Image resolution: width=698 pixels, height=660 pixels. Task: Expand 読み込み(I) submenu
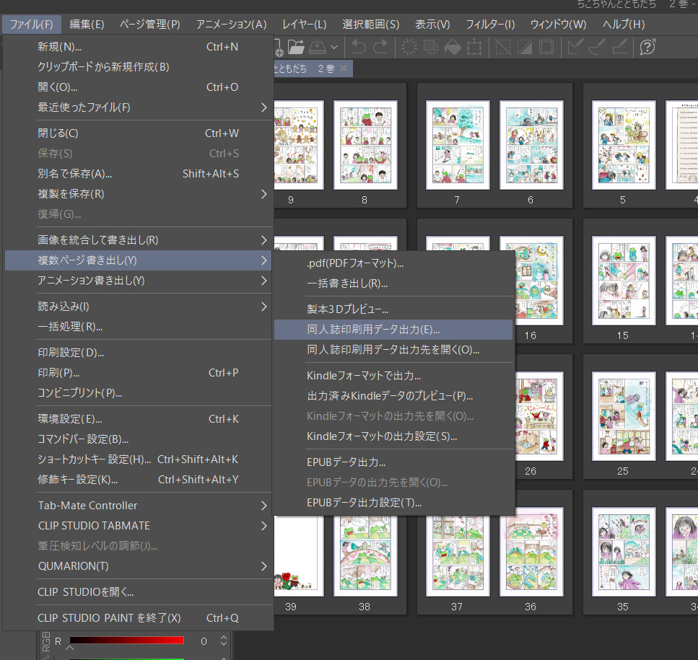(138, 307)
